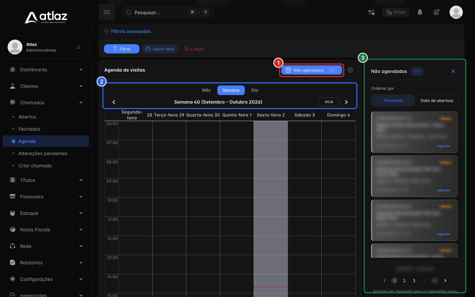This screenshot has height=297, width=475.
Task: Toggle the Não agendados panel button
Action: (x=312, y=70)
